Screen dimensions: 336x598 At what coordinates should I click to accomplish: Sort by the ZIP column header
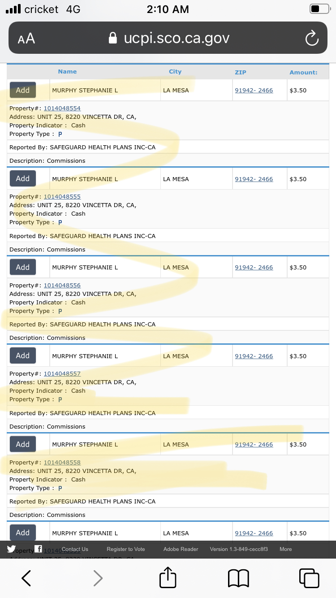(x=241, y=72)
